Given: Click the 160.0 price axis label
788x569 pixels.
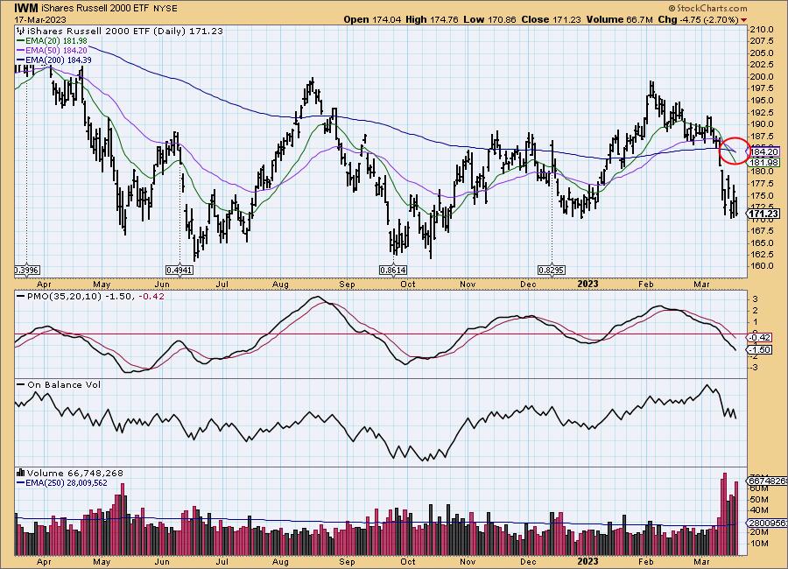Looking at the screenshot, I should tap(763, 266).
